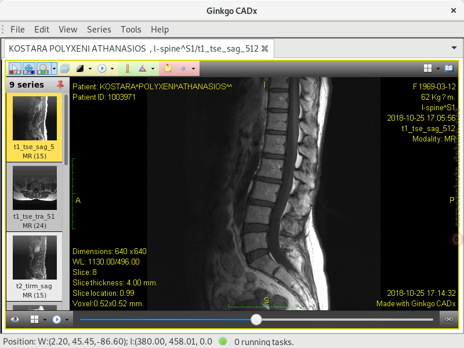Select the t1_tse_sag_5 series thumbnail
The image size is (464, 348).
pyautogui.click(x=34, y=127)
